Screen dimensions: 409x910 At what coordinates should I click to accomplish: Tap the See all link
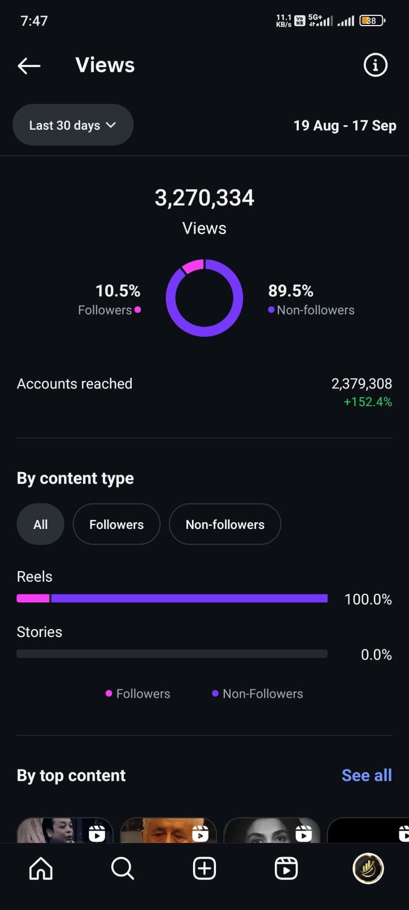[366, 775]
